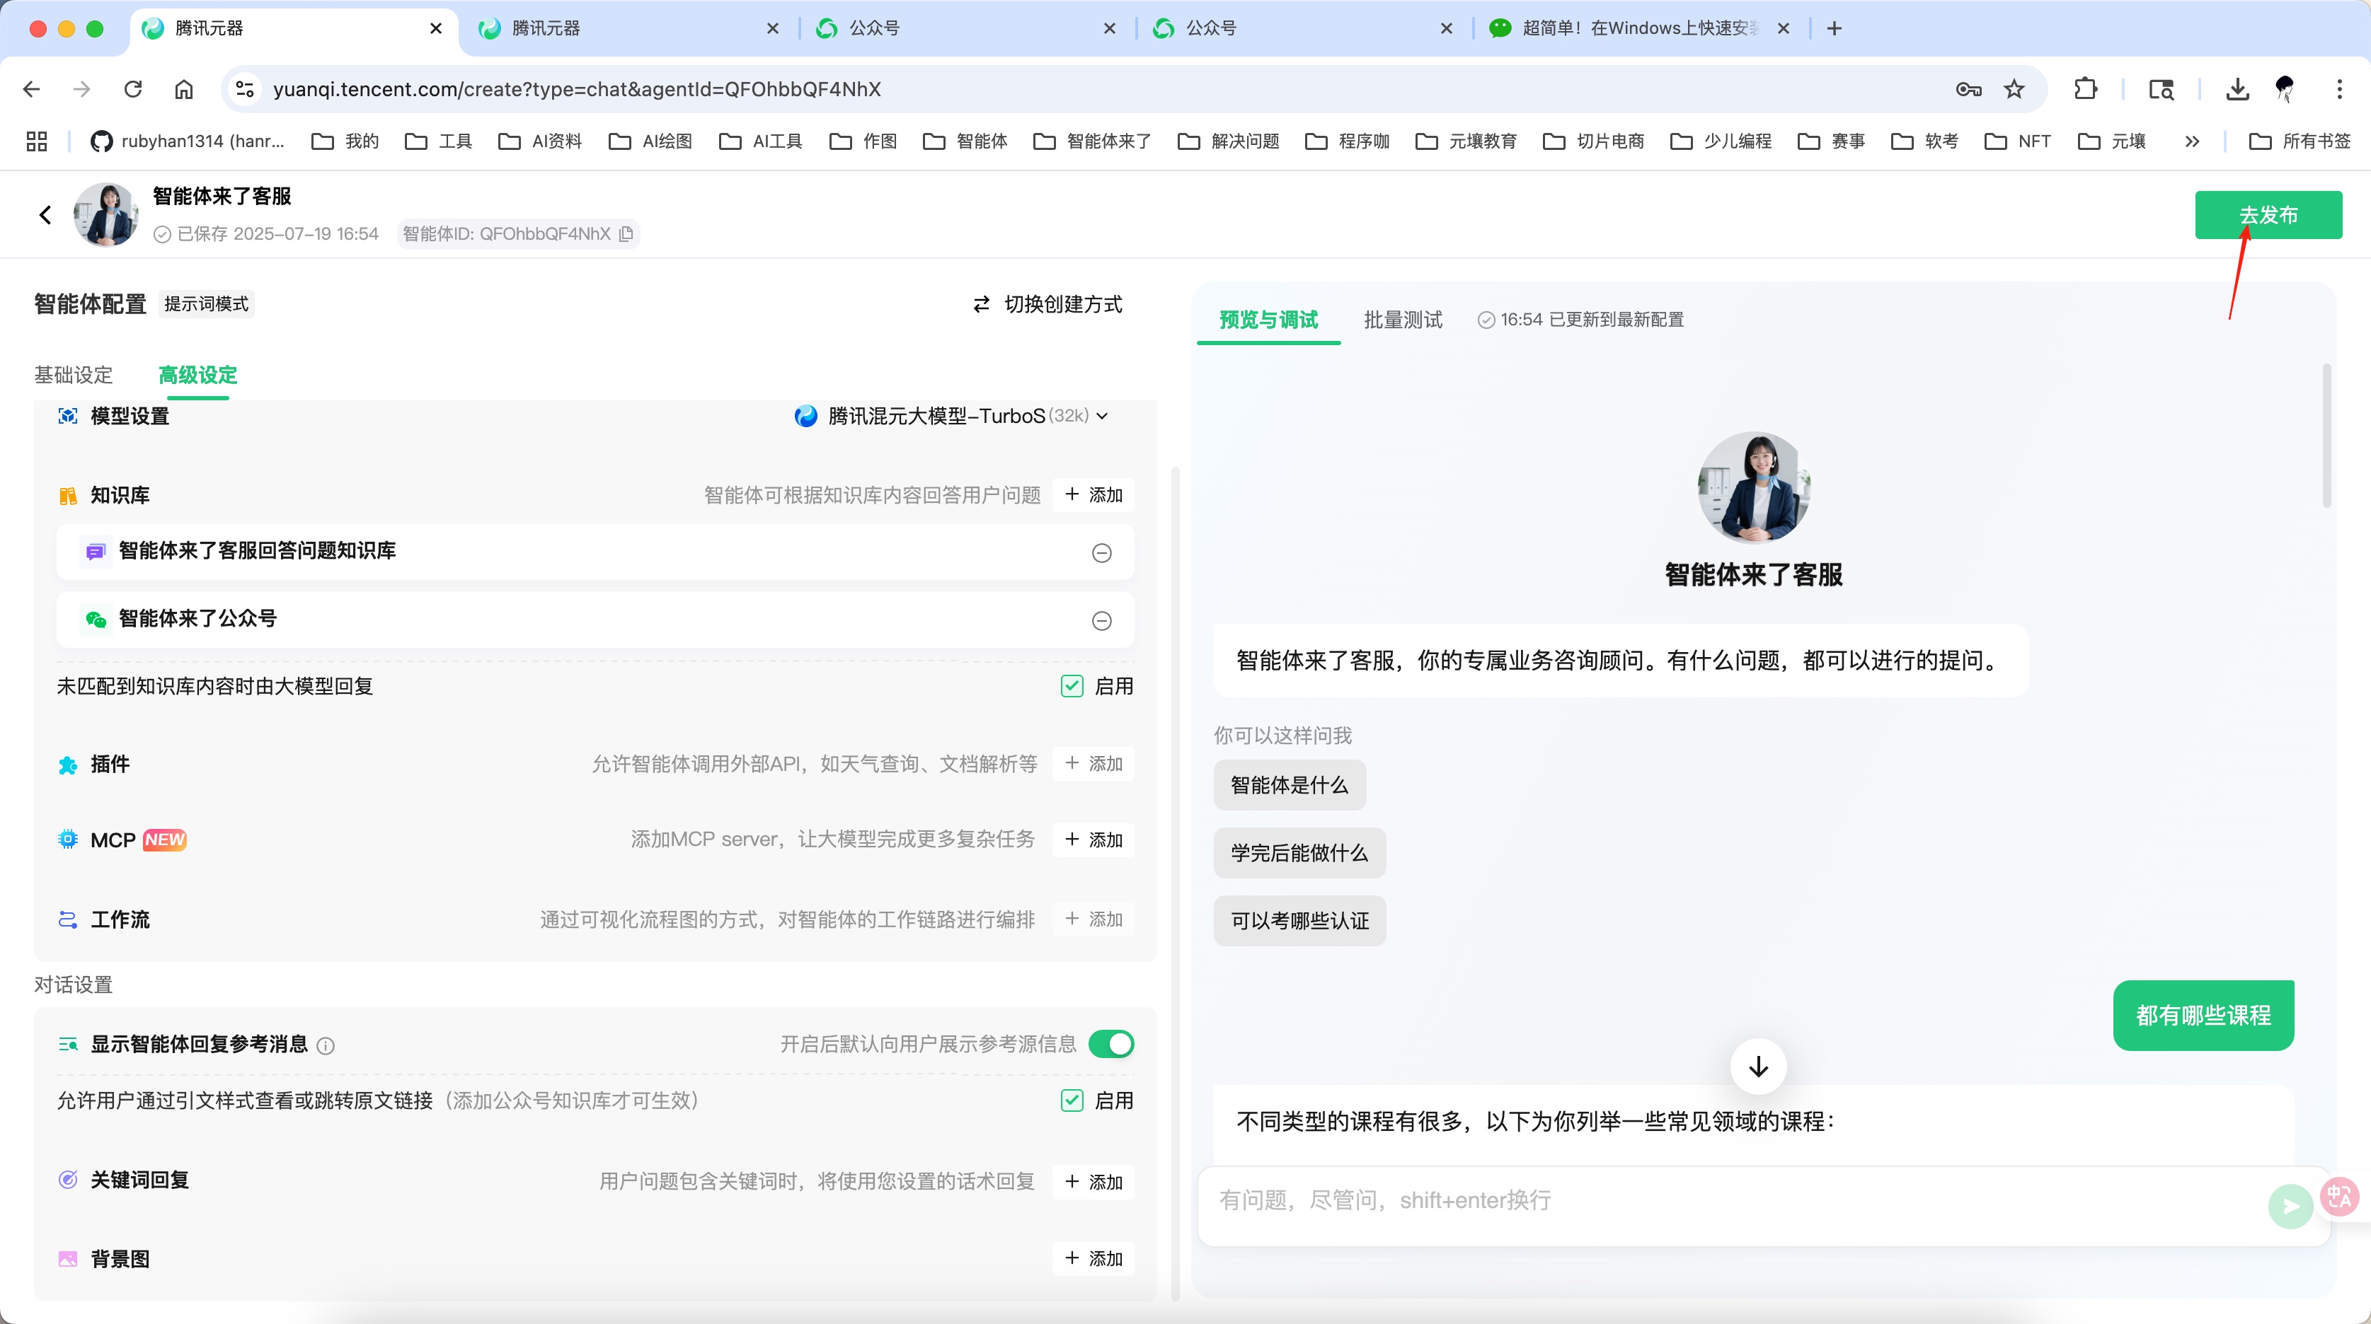Uncheck 启用 for 未匹配到知识库内容时由大模型回复

tap(1072, 685)
